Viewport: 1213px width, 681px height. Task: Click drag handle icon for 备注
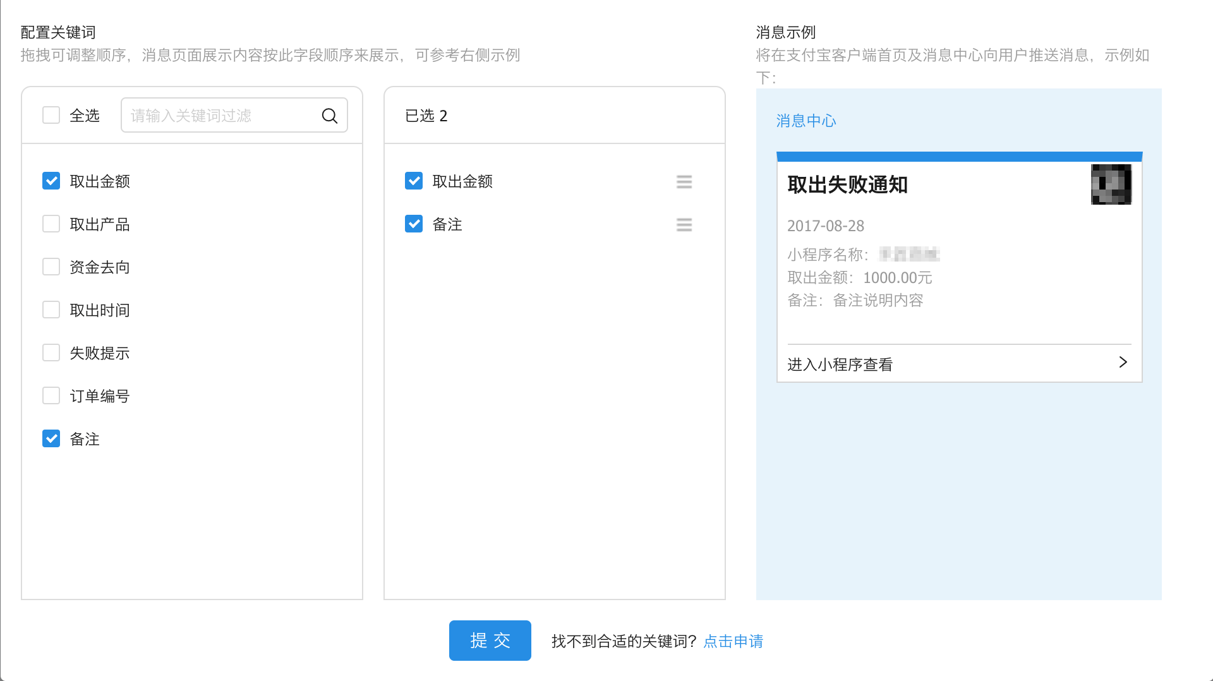click(684, 225)
